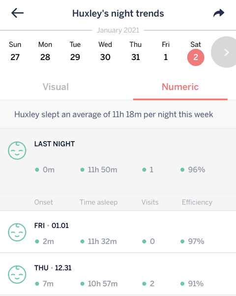
Task: Select the Numeric tab
Action: (180, 87)
